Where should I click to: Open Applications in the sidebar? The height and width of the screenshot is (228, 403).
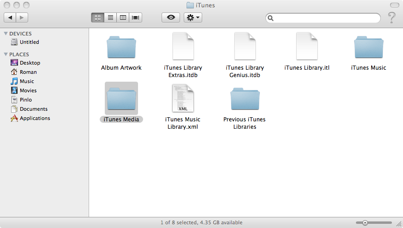30,118
